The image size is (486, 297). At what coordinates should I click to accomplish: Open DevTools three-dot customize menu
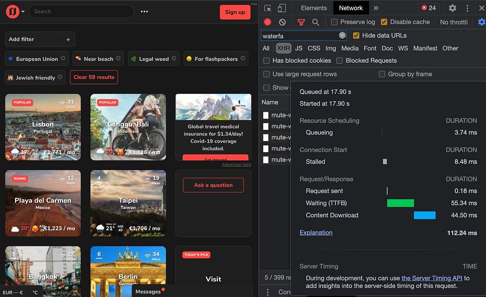[x=468, y=8]
